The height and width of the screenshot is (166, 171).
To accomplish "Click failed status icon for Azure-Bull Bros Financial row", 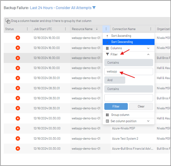I will click(x=18, y=149).
